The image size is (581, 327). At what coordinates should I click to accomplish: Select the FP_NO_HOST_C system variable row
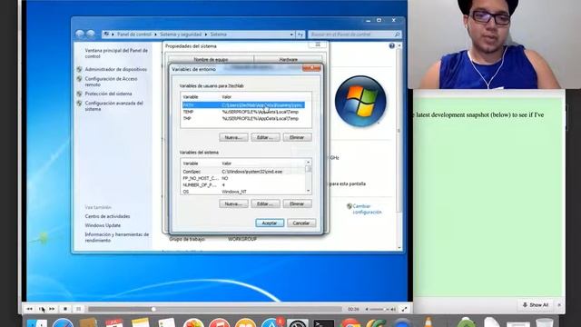[x=243, y=178]
